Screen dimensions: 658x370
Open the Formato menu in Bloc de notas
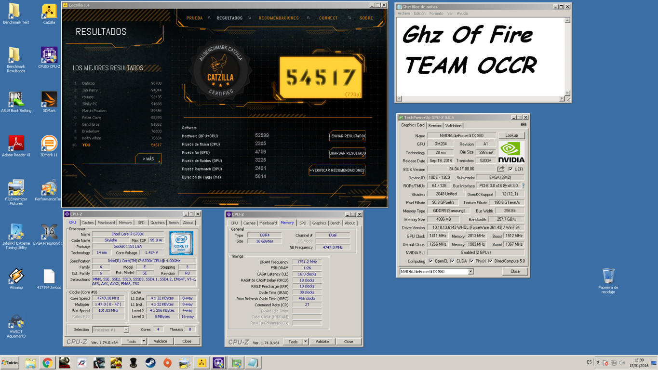click(x=436, y=13)
